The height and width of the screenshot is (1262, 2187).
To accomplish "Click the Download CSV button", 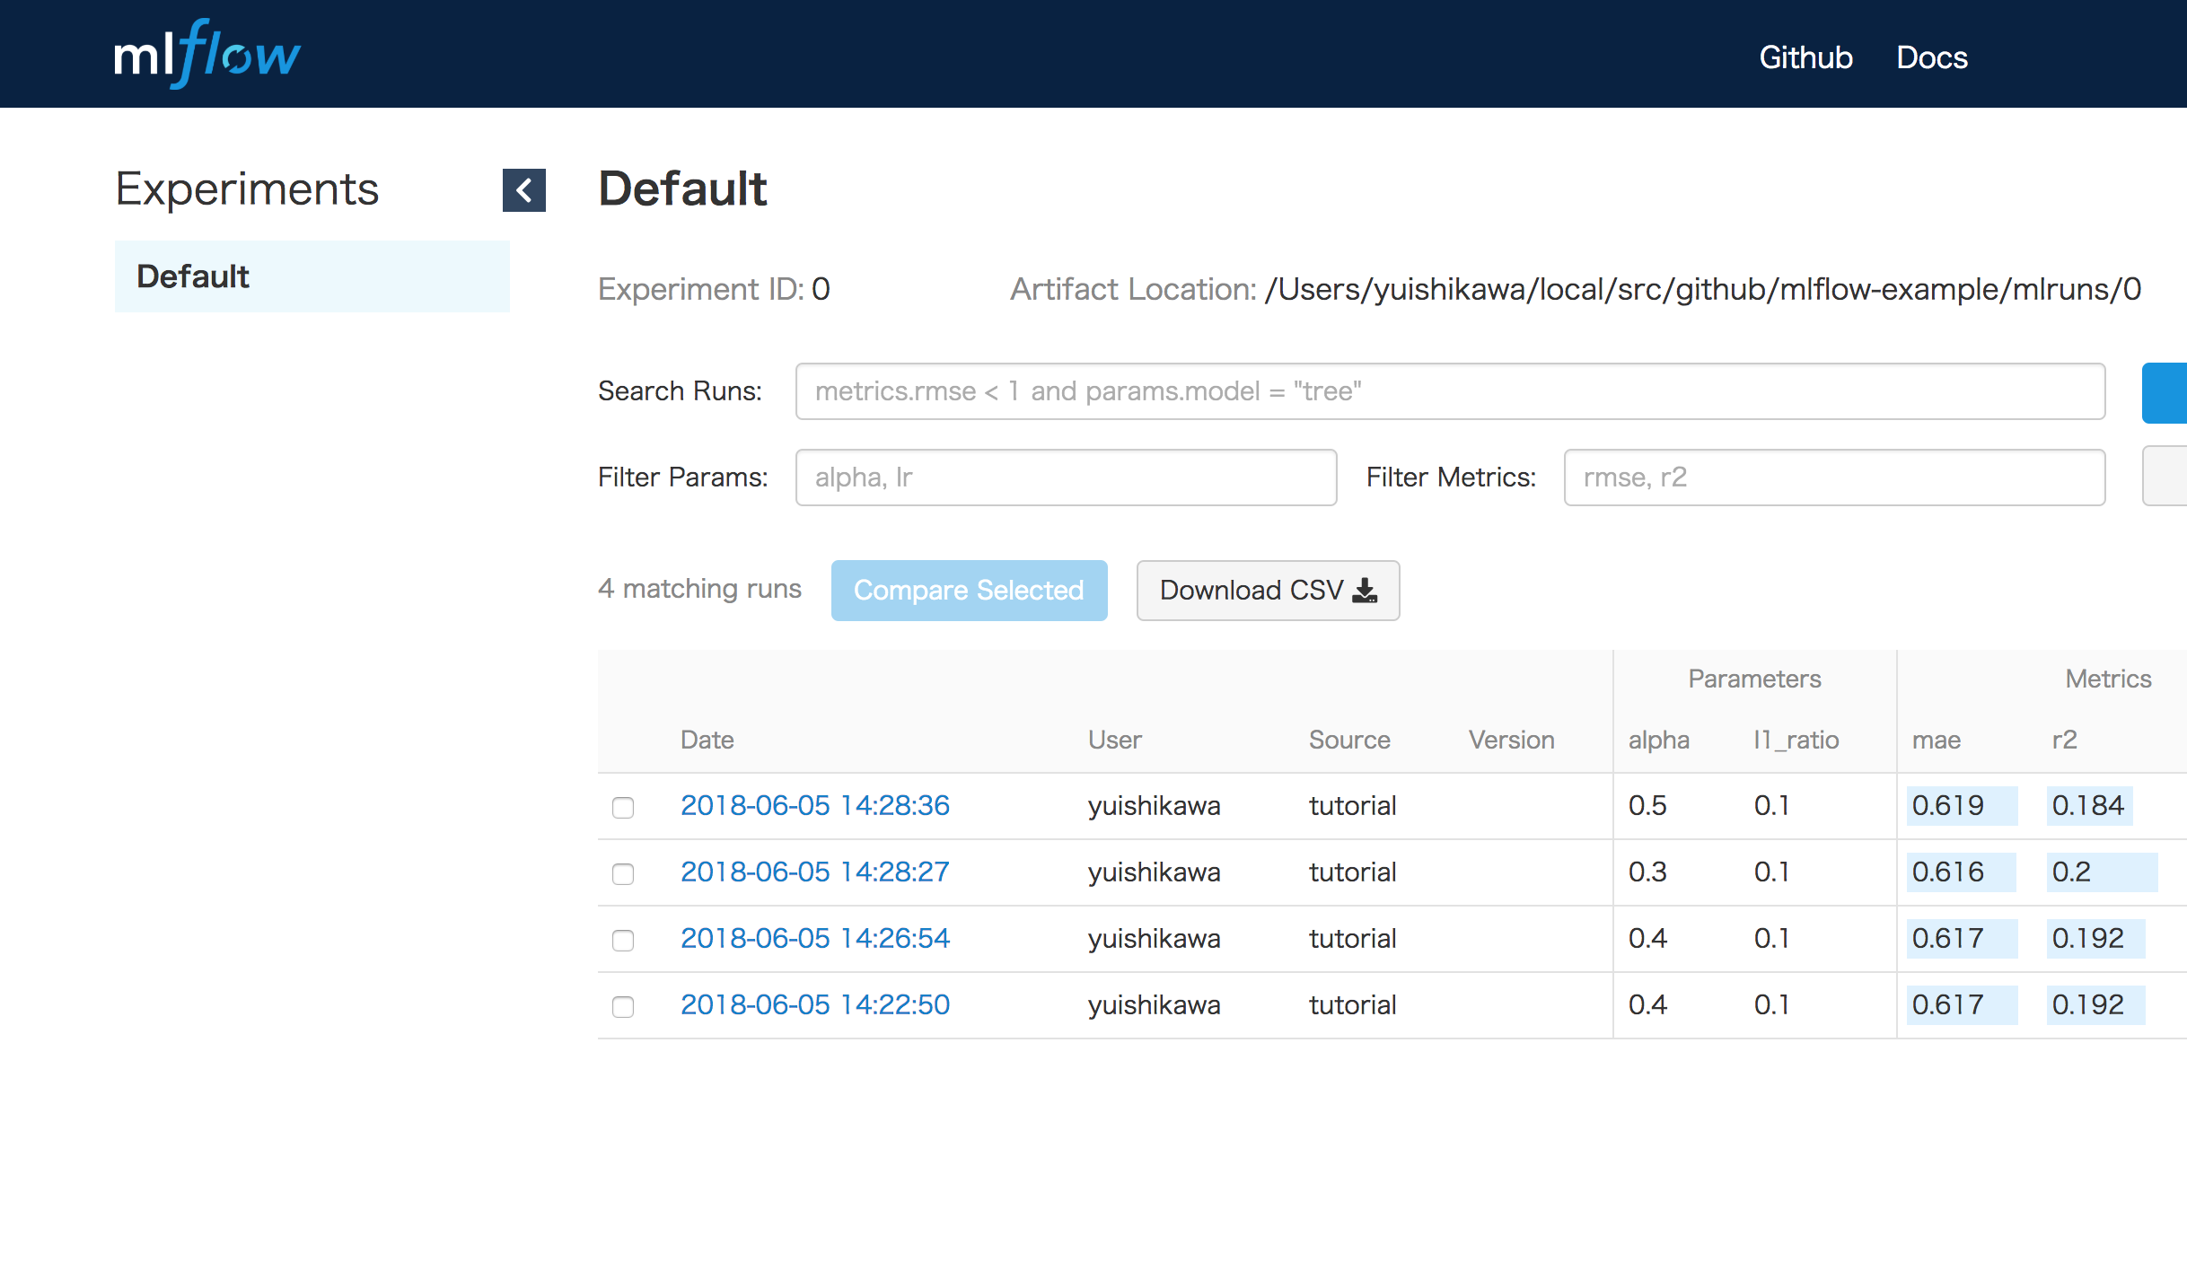I will [x=1267, y=590].
